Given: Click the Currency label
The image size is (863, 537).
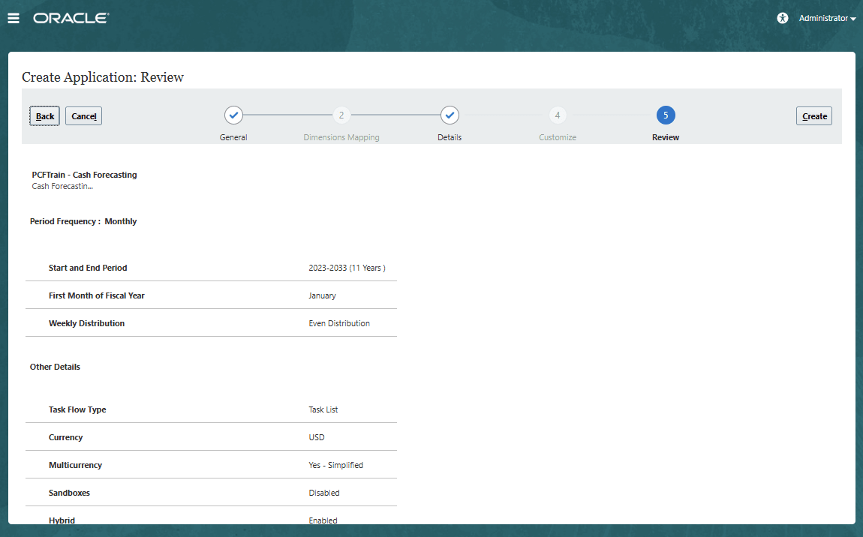Looking at the screenshot, I should [65, 437].
